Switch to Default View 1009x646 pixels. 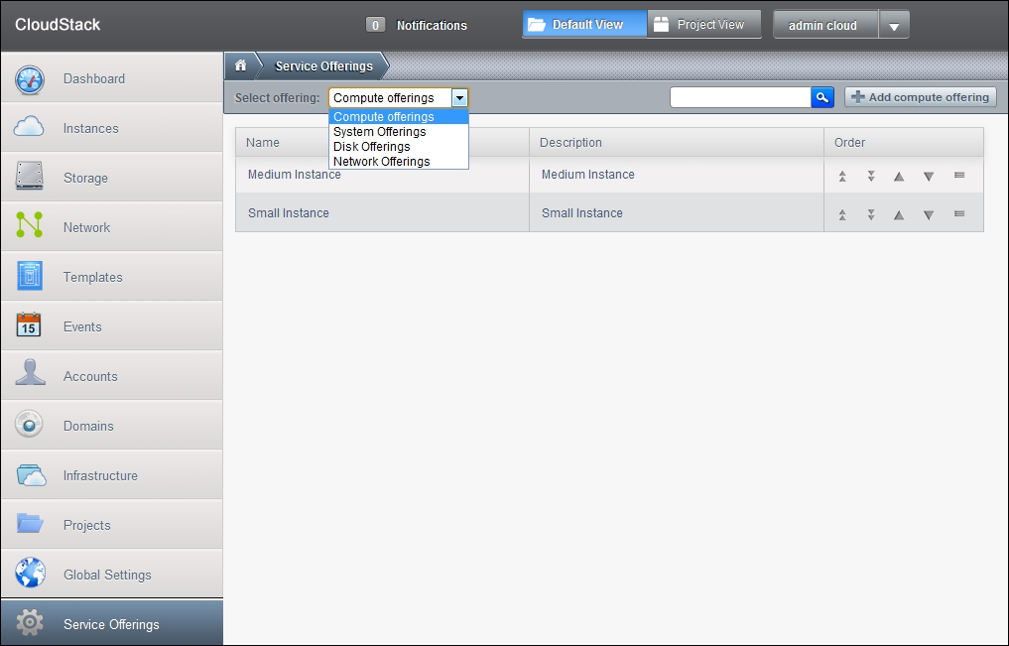click(584, 25)
